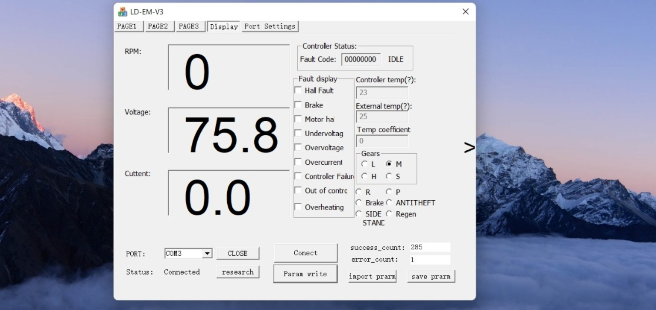Screen dimensions: 656x310
Task: Switch to the PAGE2 tab
Action: 158,26
